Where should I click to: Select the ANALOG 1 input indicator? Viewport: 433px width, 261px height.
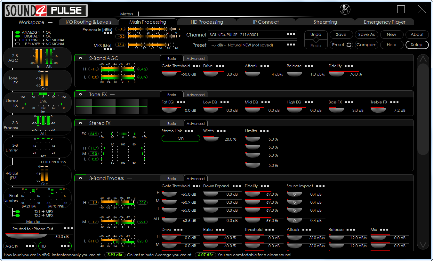18,32
